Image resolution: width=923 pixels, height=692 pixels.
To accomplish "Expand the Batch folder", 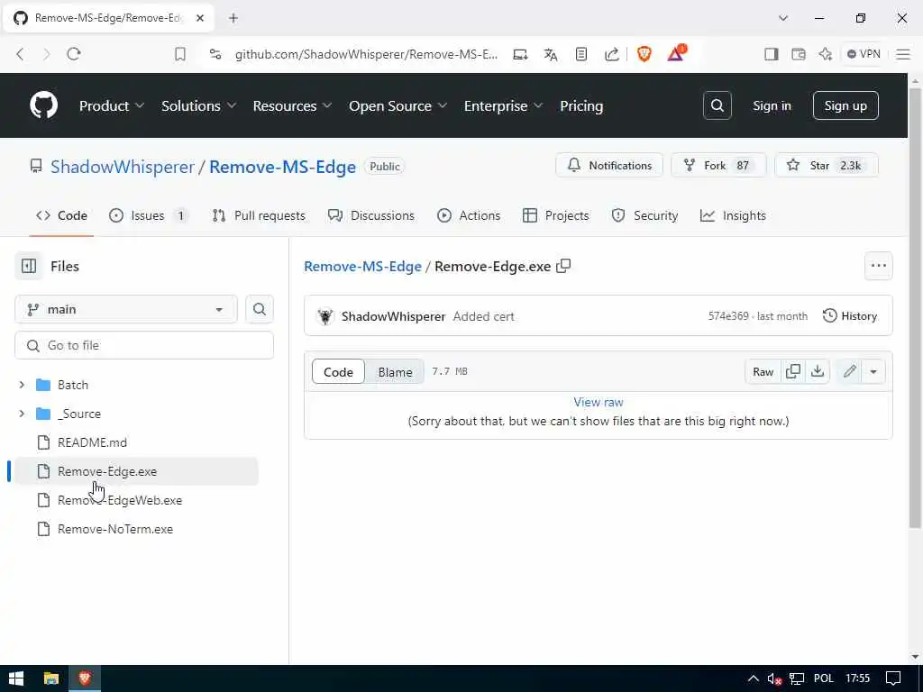I will tap(22, 385).
